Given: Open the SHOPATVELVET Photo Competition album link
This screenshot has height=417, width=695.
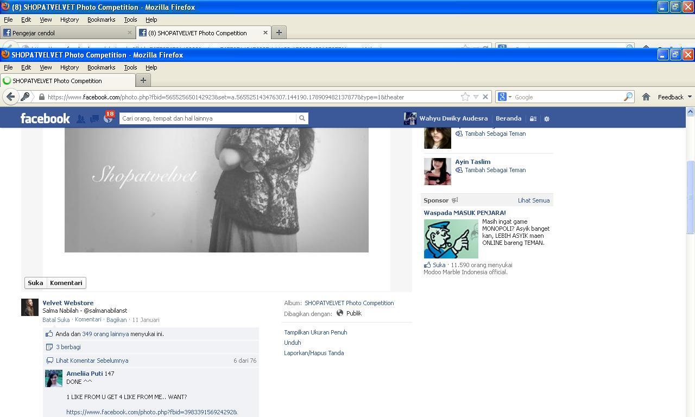Looking at the screenshot, I should point(349,303).
